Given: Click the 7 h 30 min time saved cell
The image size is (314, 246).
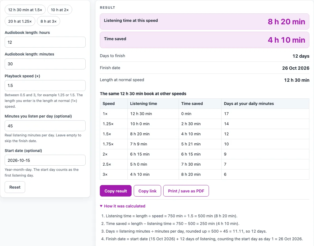Looking at the screenshot, I should pyautogui.click(x=200, y=164).
